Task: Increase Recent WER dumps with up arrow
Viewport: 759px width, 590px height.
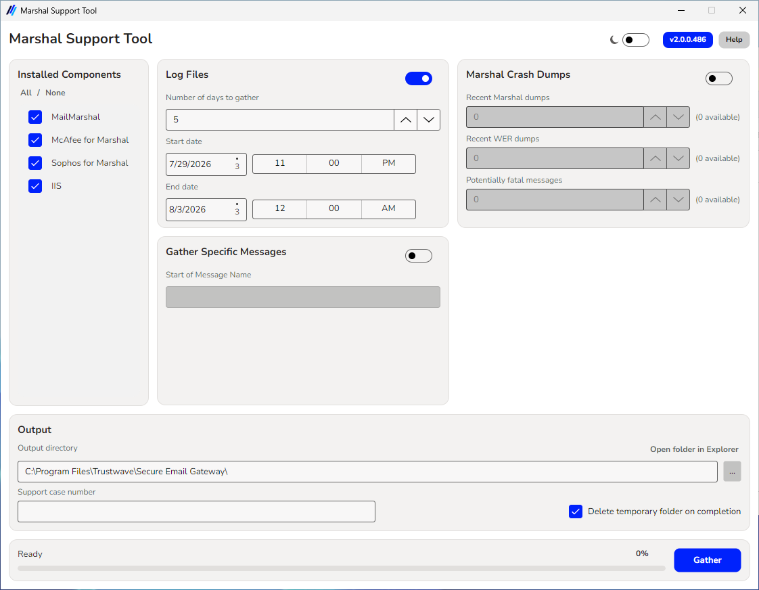Action: (x=655, y=158)
